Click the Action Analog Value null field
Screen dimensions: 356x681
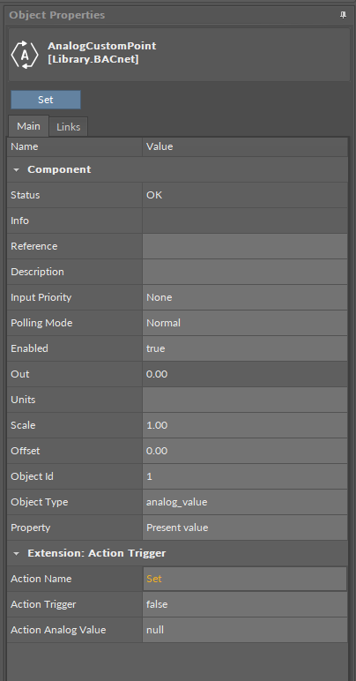pyautogui.click(x=245, y=630)
